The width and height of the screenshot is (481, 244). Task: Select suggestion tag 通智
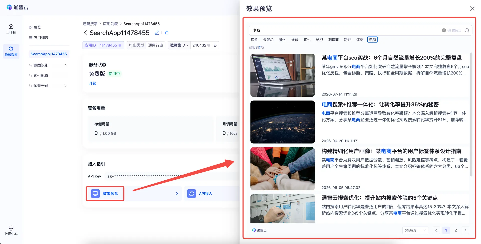click(x=295, y=40)
